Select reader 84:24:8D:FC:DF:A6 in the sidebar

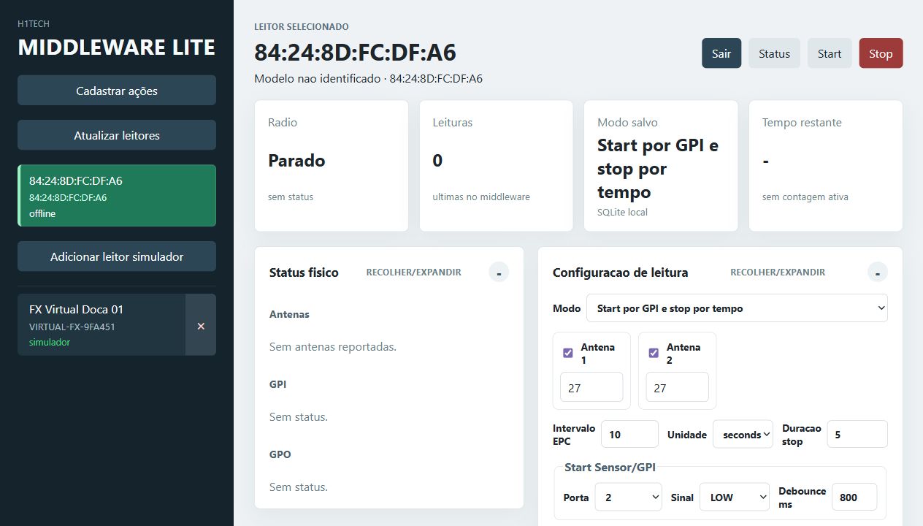click(117, 196)
